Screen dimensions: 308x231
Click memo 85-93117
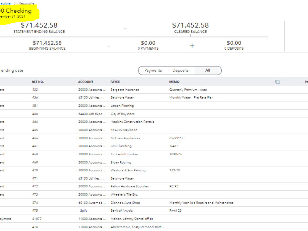tap(176, 138)
